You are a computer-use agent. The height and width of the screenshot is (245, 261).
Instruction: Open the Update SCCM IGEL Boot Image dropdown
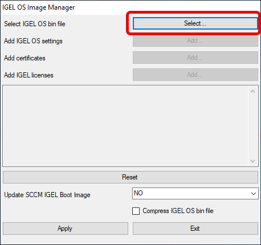pyautogui.click(x=195, y=194)
